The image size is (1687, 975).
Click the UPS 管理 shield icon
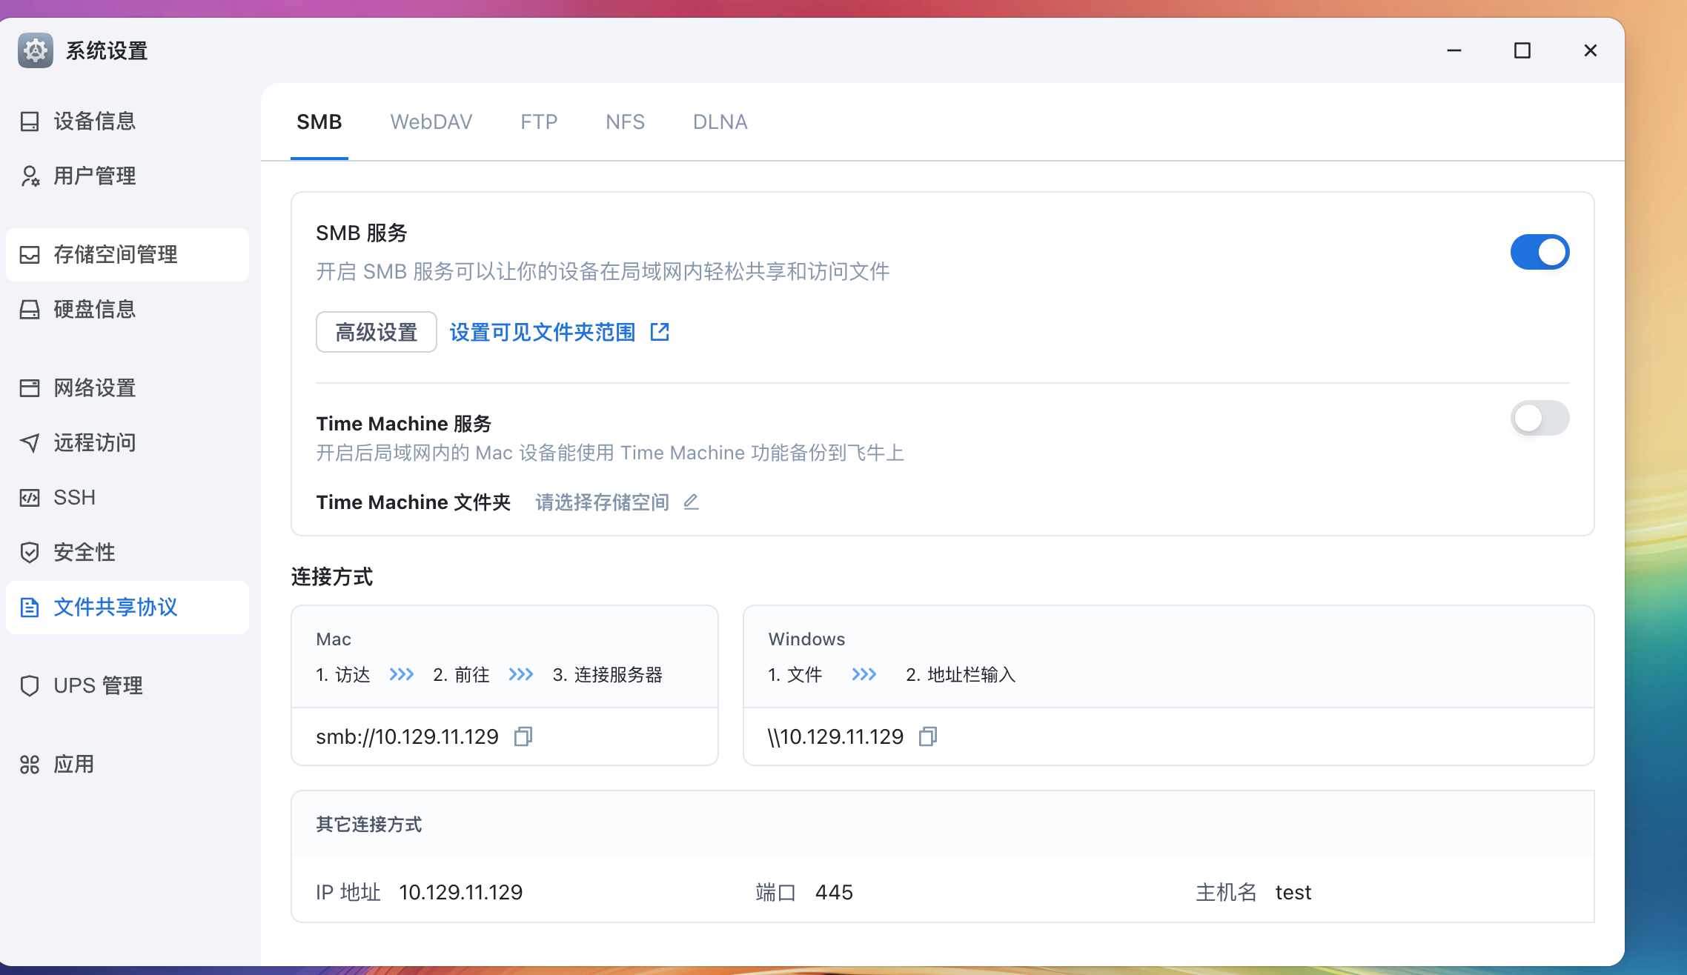(30, 686)
